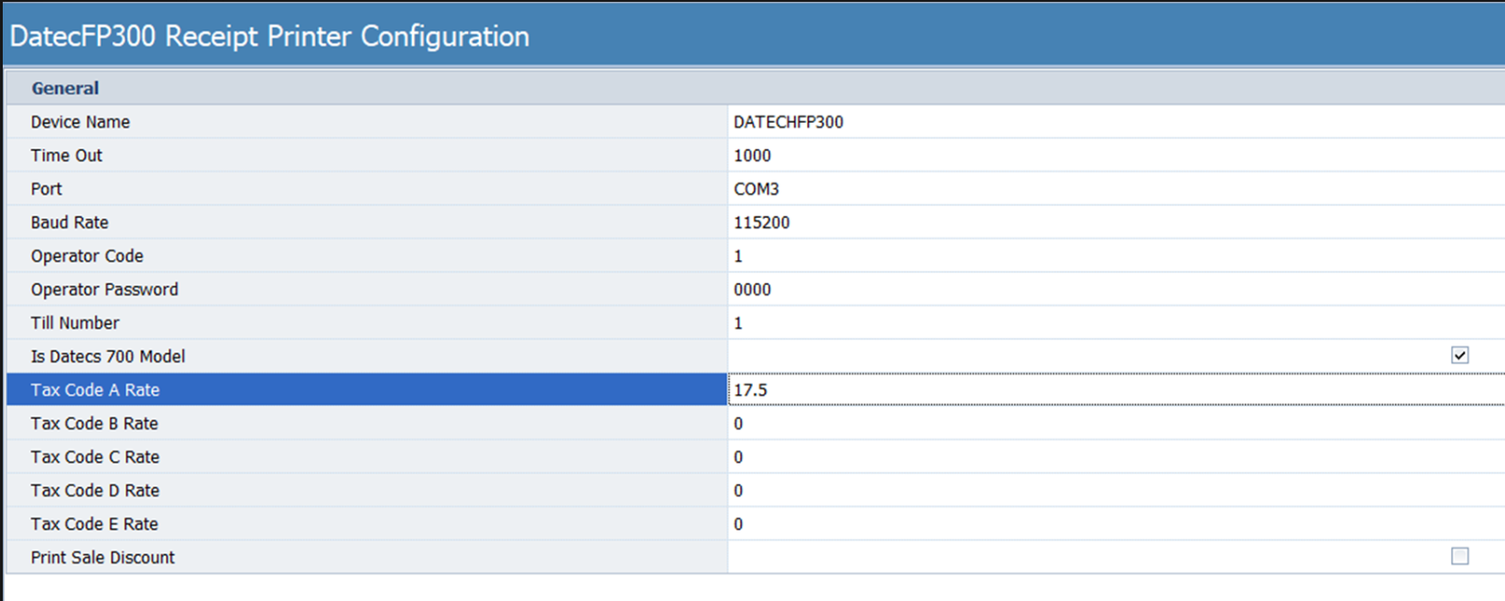1505x601 pixels.
Task: Select the Operator Password field 0000
Action: pos(1113,290)
